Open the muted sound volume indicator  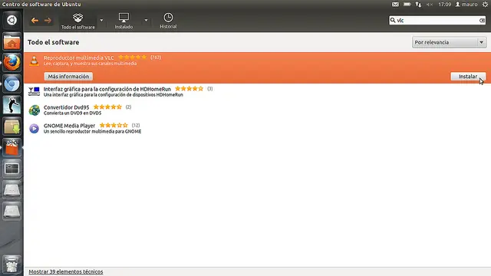coord(430,5)
